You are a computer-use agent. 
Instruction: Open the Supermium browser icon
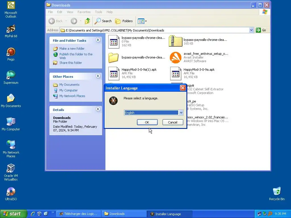pyautogui.click(x=11, y=77)
